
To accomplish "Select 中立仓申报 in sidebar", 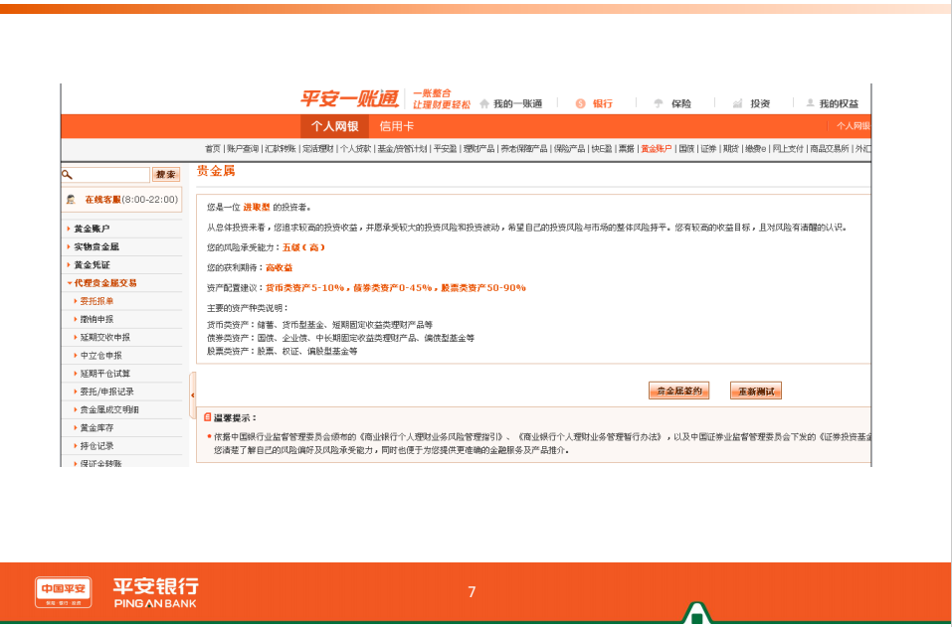I will coord(100,356).
